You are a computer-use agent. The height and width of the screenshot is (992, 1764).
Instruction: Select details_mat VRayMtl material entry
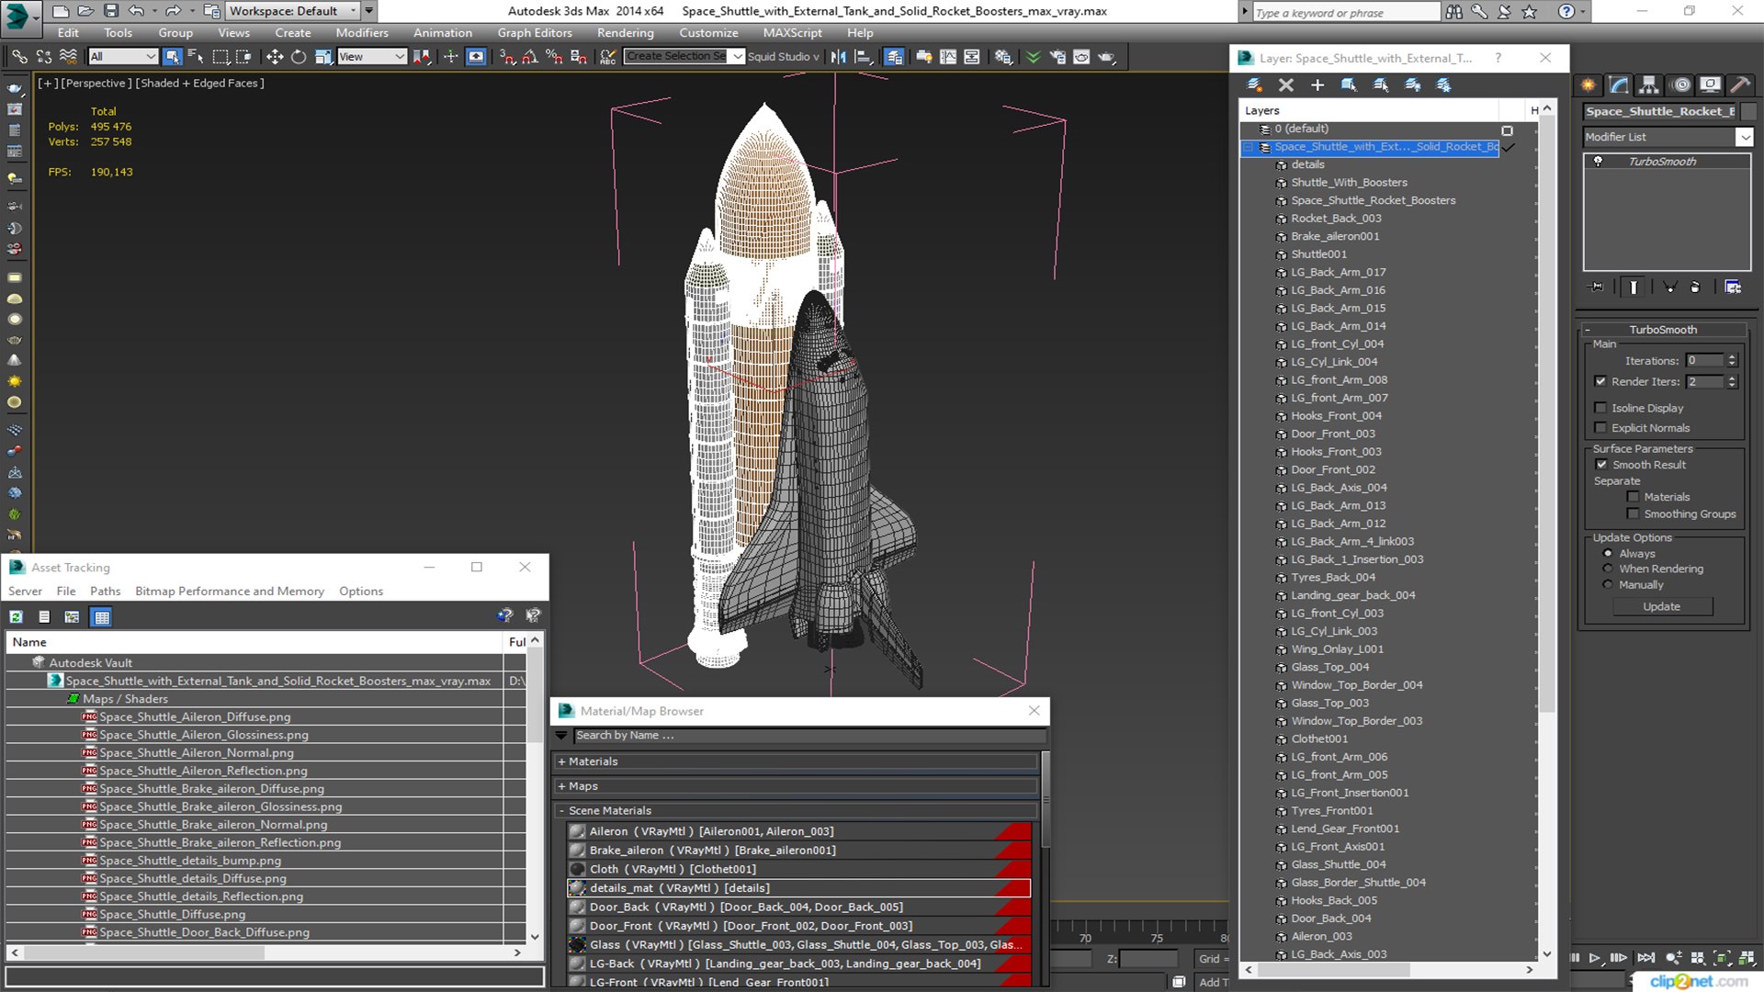[x=798, y=888]
